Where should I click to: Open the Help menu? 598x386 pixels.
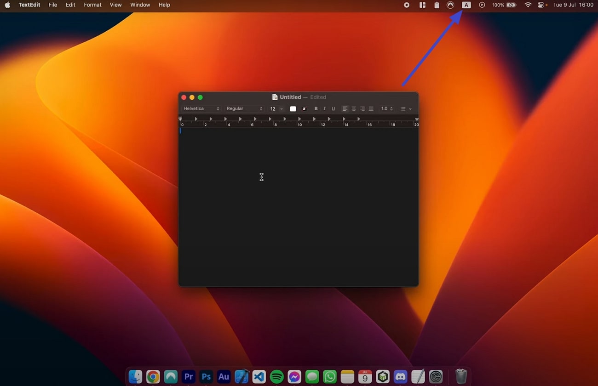(164, 5)
